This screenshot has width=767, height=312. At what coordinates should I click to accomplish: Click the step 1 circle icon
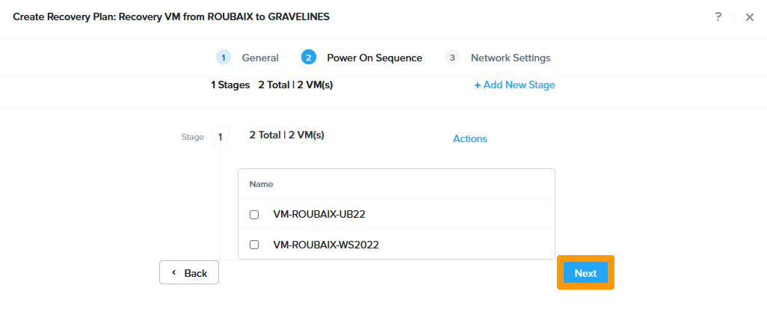[224, 58]
